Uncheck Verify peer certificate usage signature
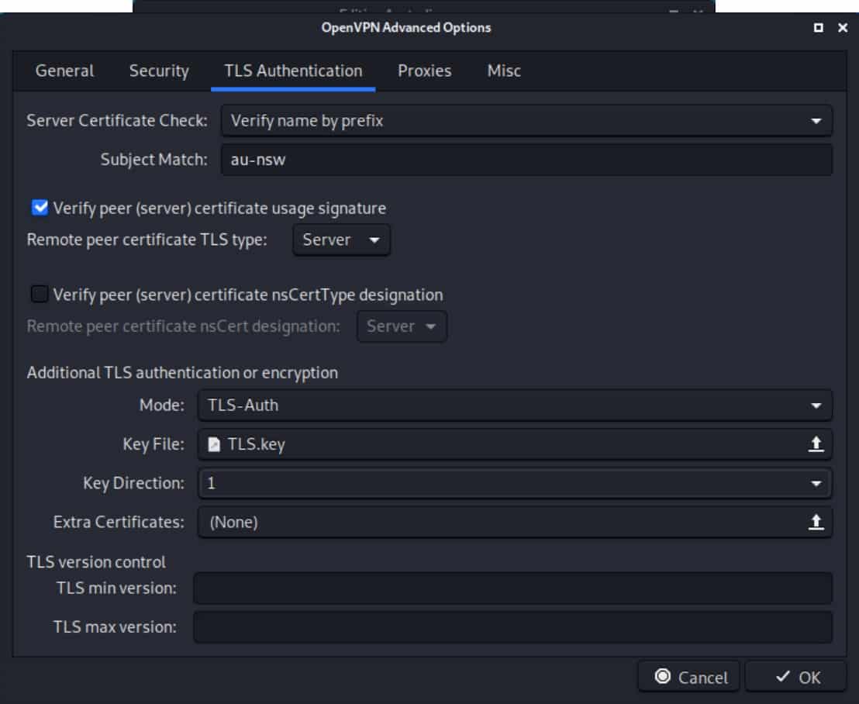This screenshot has height=704, width=859. pyautogui.click(x=40, y=208)
